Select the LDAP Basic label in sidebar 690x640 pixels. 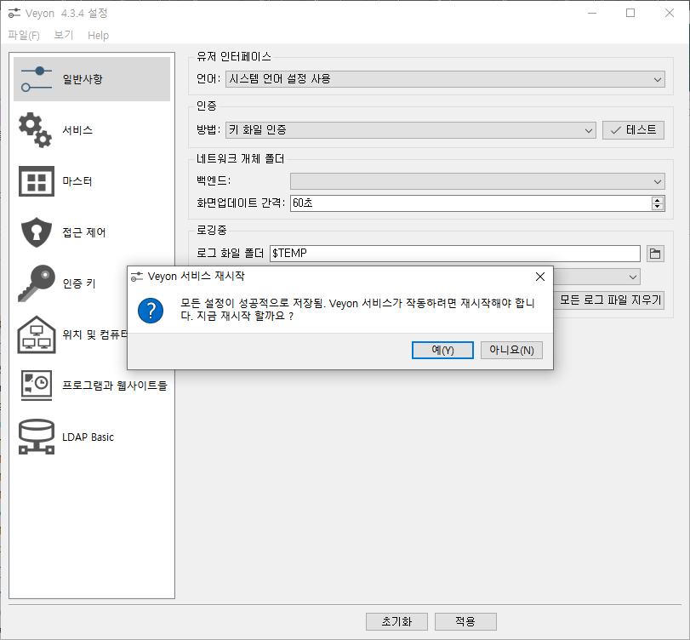pos(88,437)
